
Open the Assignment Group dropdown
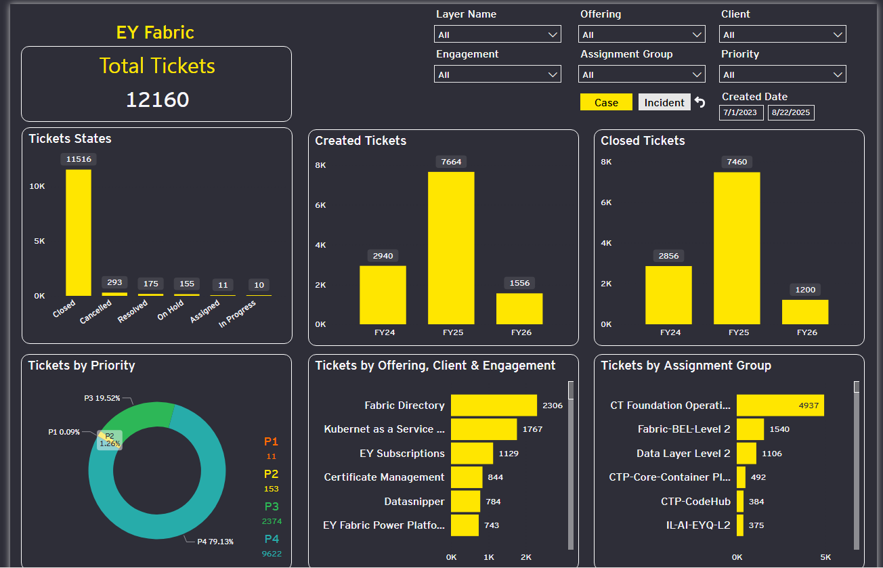click(x=641, y=74)
